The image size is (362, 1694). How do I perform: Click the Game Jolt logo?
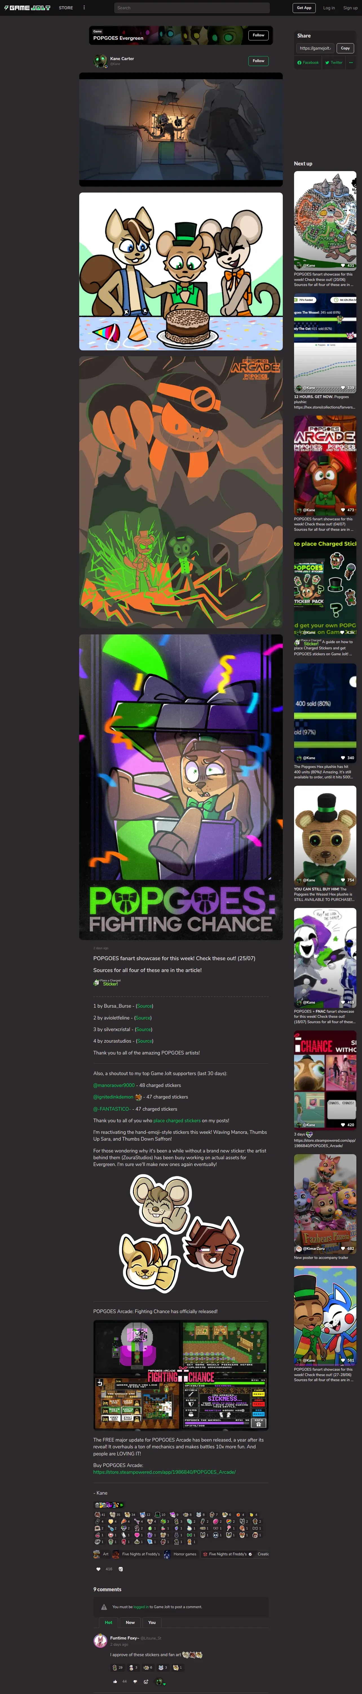(27, 8)
